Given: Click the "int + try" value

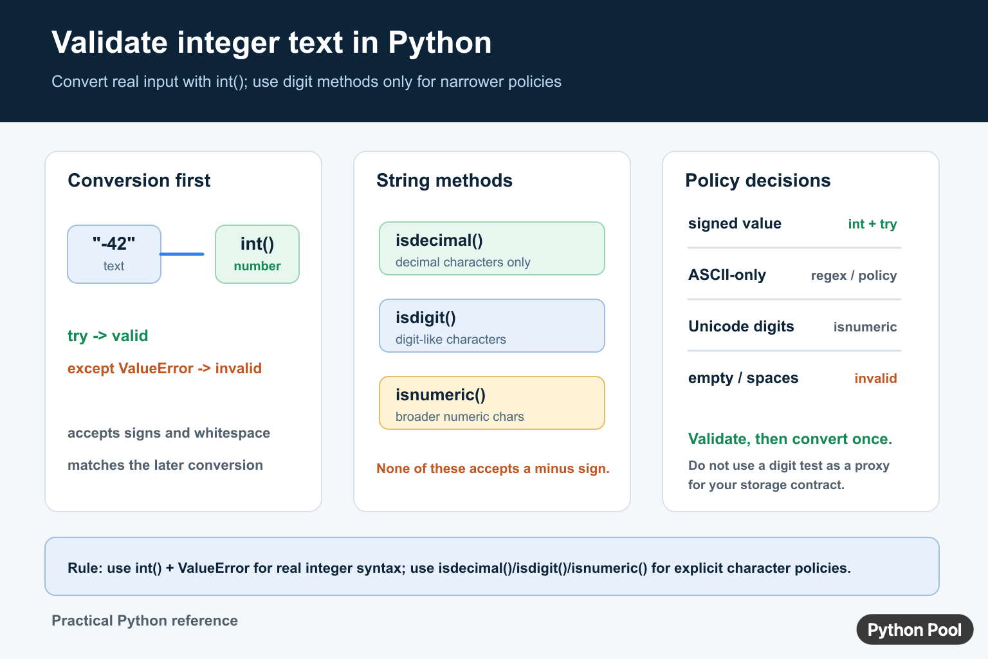Looking at the screenshot, I should click(x=872, y=225).
